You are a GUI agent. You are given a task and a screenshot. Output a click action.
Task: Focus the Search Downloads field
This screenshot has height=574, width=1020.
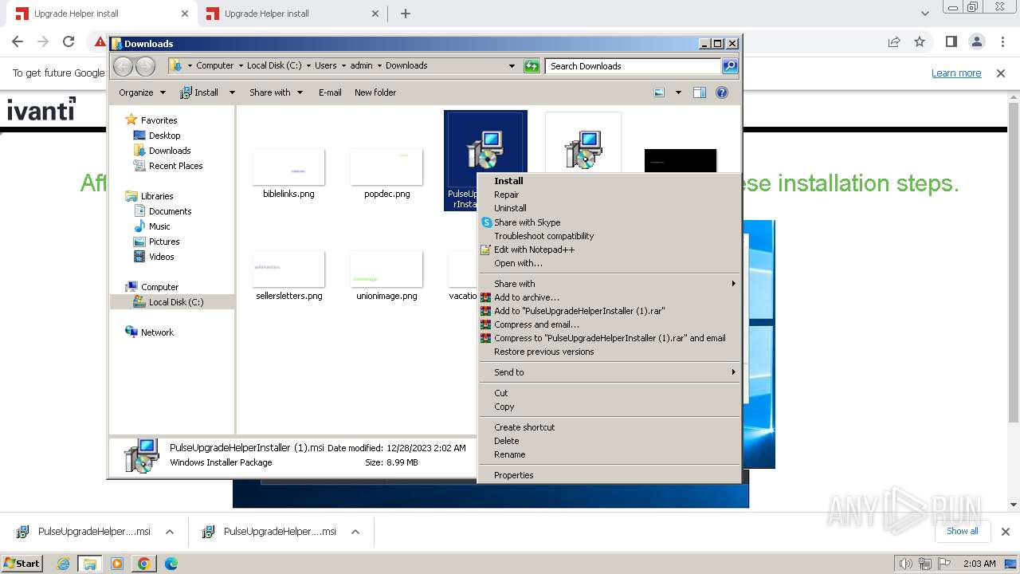point(634,66)
